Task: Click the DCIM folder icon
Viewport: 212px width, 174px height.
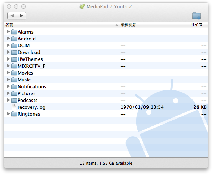Action: 14,45
